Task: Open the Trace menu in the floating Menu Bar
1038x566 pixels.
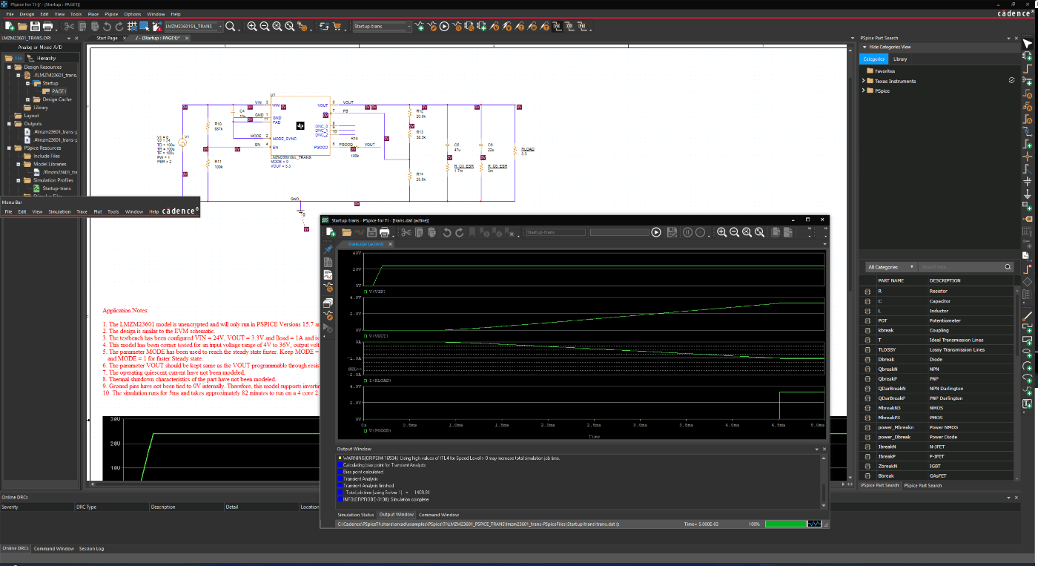Action: pyautogui.click(x=82, y=211)
